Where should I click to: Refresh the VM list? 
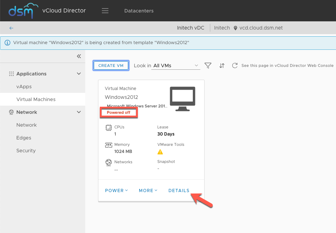235,65
